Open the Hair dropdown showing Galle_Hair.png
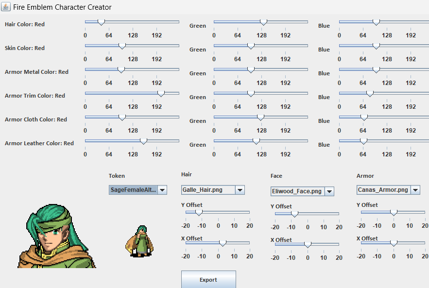Screen dimensions: 429x288 (213, 190)
